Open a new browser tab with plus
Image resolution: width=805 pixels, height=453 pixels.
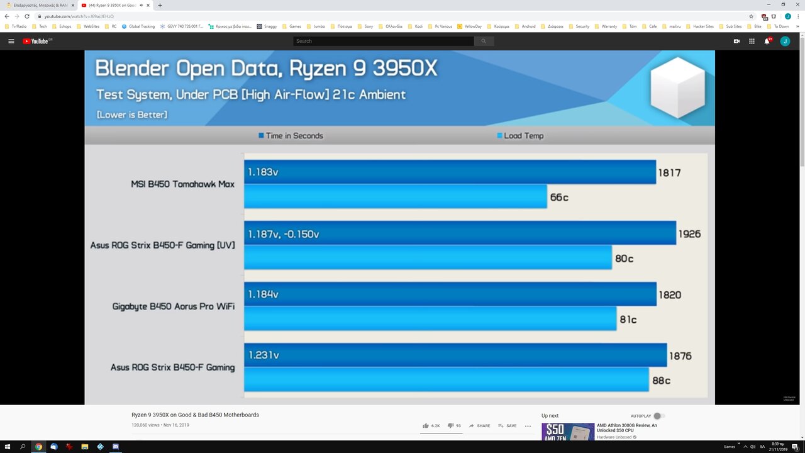tap(160, 5)
